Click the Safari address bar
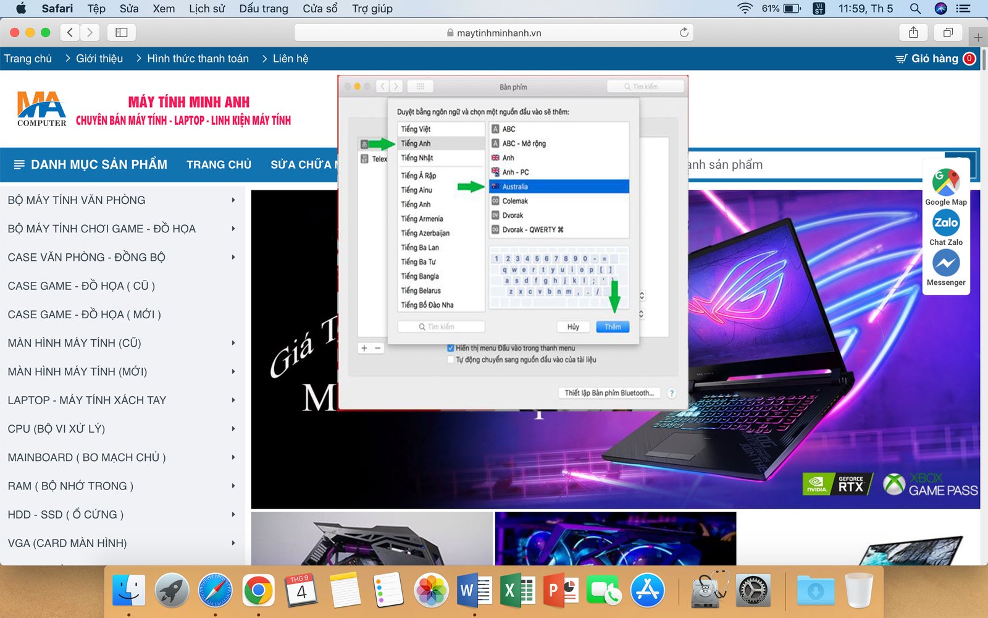 click(x=494, y=33)
